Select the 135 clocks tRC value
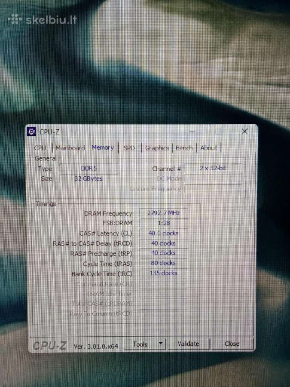 (x=164, y=273)
